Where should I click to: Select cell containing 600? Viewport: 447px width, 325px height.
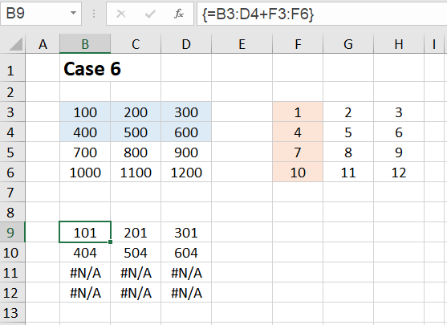[186, 132]
